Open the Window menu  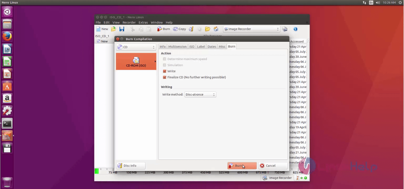pyautogui.click(x=157, y=22)
